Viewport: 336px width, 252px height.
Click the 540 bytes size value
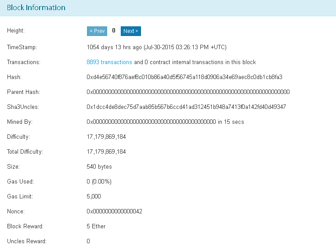99,167
